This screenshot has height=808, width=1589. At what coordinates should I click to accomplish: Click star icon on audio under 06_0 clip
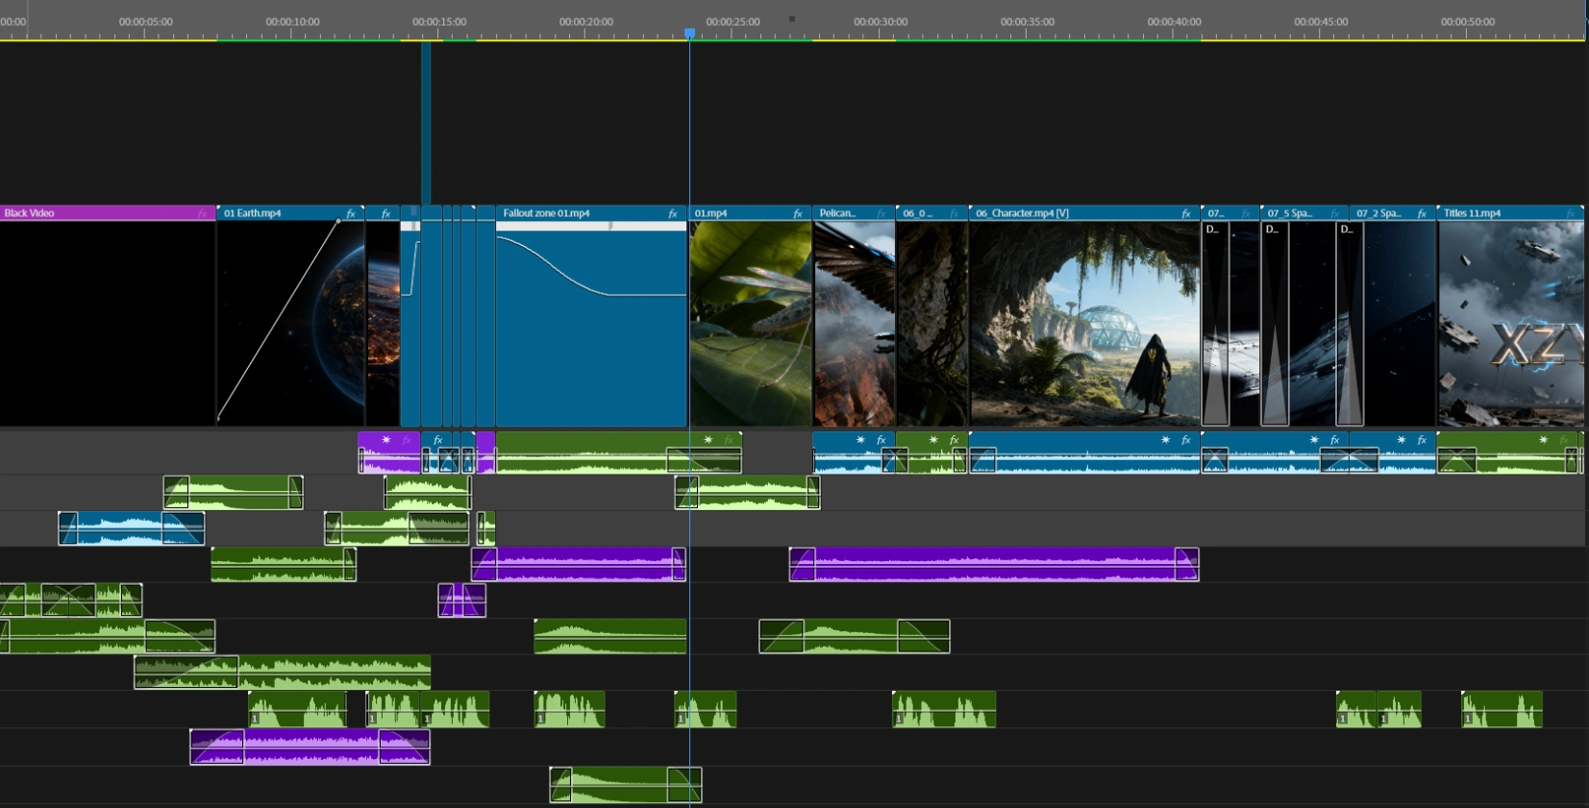pyautogui.click(x=933, y=440)
